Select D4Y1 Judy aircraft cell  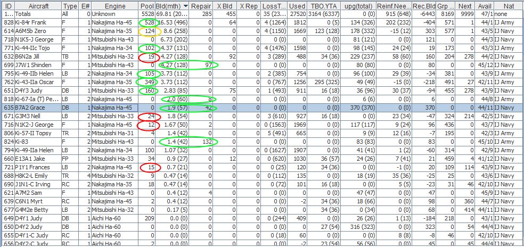coord(38,218)
